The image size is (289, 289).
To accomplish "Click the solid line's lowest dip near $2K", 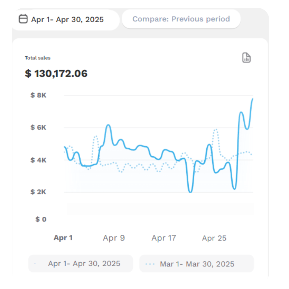I will 190,192.
